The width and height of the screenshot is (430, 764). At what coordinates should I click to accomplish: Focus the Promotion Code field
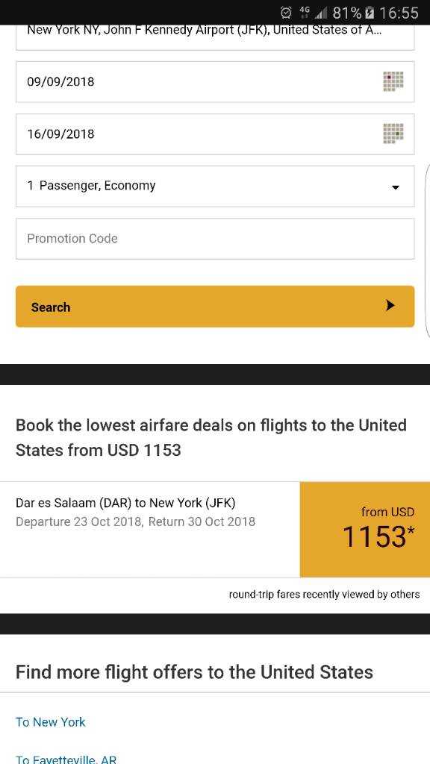(x=215, y=239)
